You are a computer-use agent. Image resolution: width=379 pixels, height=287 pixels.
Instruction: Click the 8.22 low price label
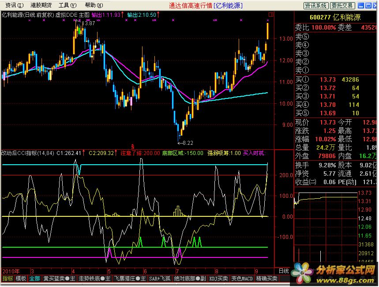[x=188, y=143]
